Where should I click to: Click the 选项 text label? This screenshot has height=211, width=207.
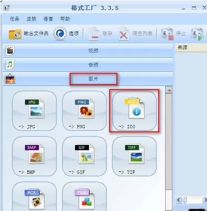pyautogui.click(x=74, y=33)
